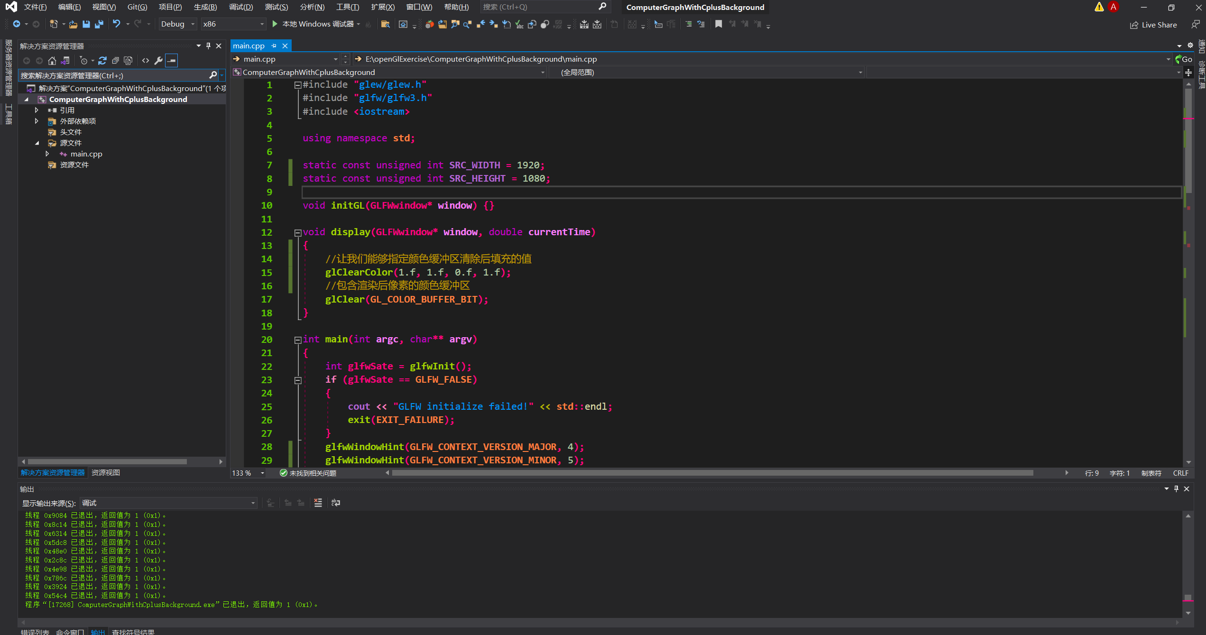
Task: Toggle word wrap in Output panel
Action: (x=336, y=503)
